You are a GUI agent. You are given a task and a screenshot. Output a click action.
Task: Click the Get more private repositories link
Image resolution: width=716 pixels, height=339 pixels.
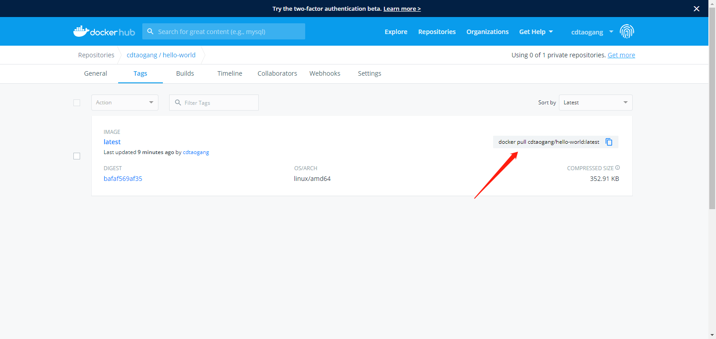point(621,55)
